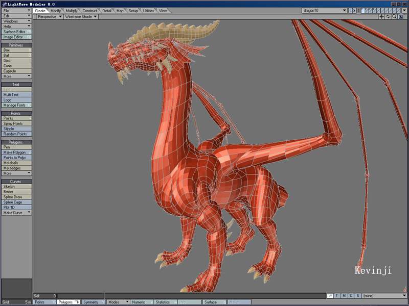This screenshot has height=306, width=409.
Task: Switch to the Setup tab
Action: (133, 11)
